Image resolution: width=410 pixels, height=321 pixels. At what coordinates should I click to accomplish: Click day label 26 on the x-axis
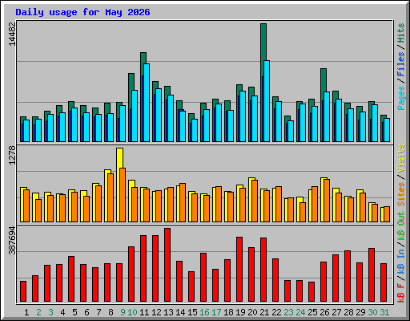click(x=324, y=312)
